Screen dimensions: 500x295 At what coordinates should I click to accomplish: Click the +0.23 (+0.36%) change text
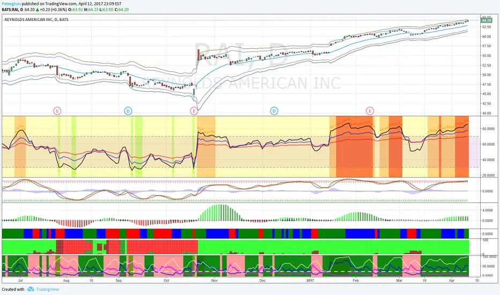52,10
